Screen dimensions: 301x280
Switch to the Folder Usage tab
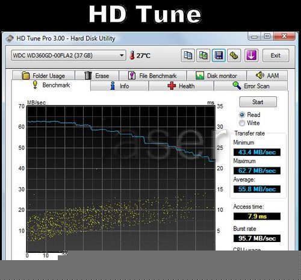pyautogui.click(x=43, y=76)
